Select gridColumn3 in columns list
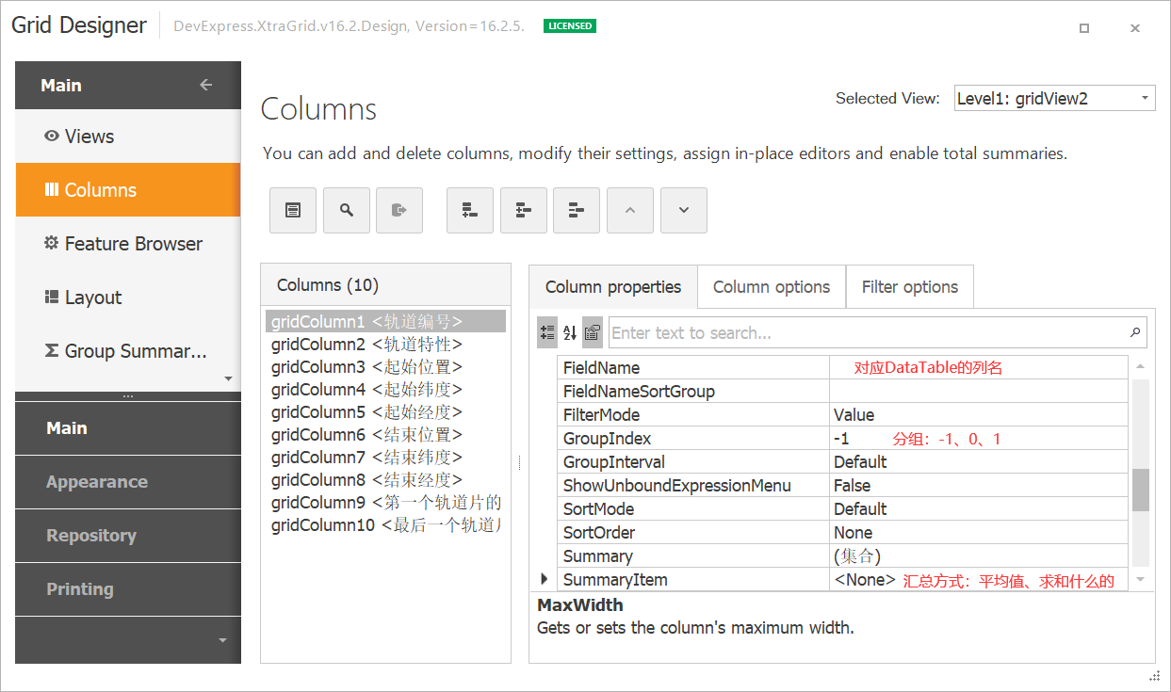Viewport: 1171px width, 692px height. click(x=385, y=366)
